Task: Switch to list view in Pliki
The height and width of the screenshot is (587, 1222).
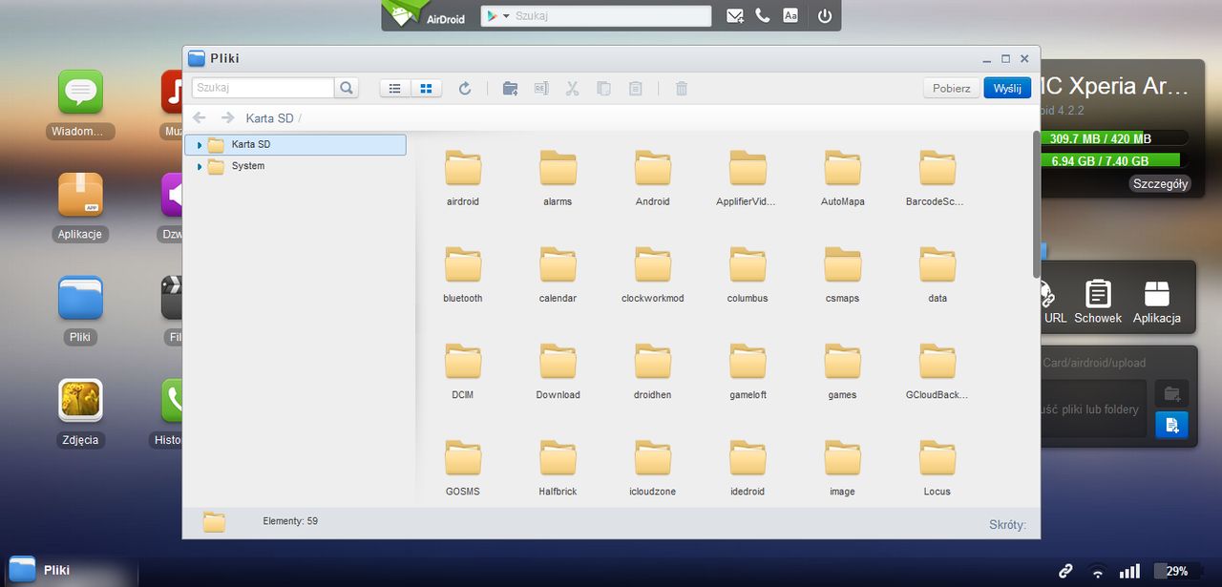Action: click(395, 88)
